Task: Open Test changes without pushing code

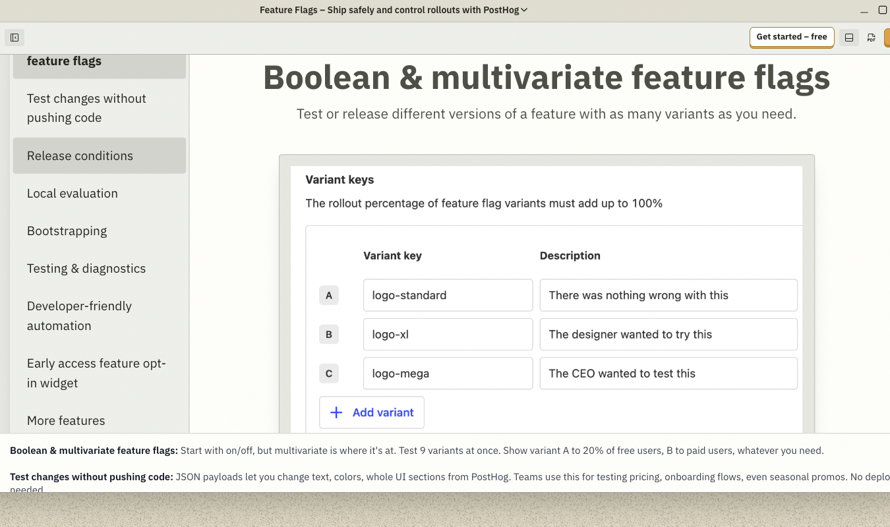Action: 86,108
